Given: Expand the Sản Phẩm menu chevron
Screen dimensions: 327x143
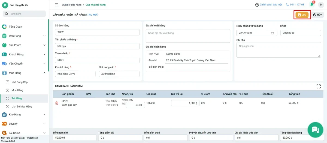Looking at the screenshot, I should click(44, 45).
